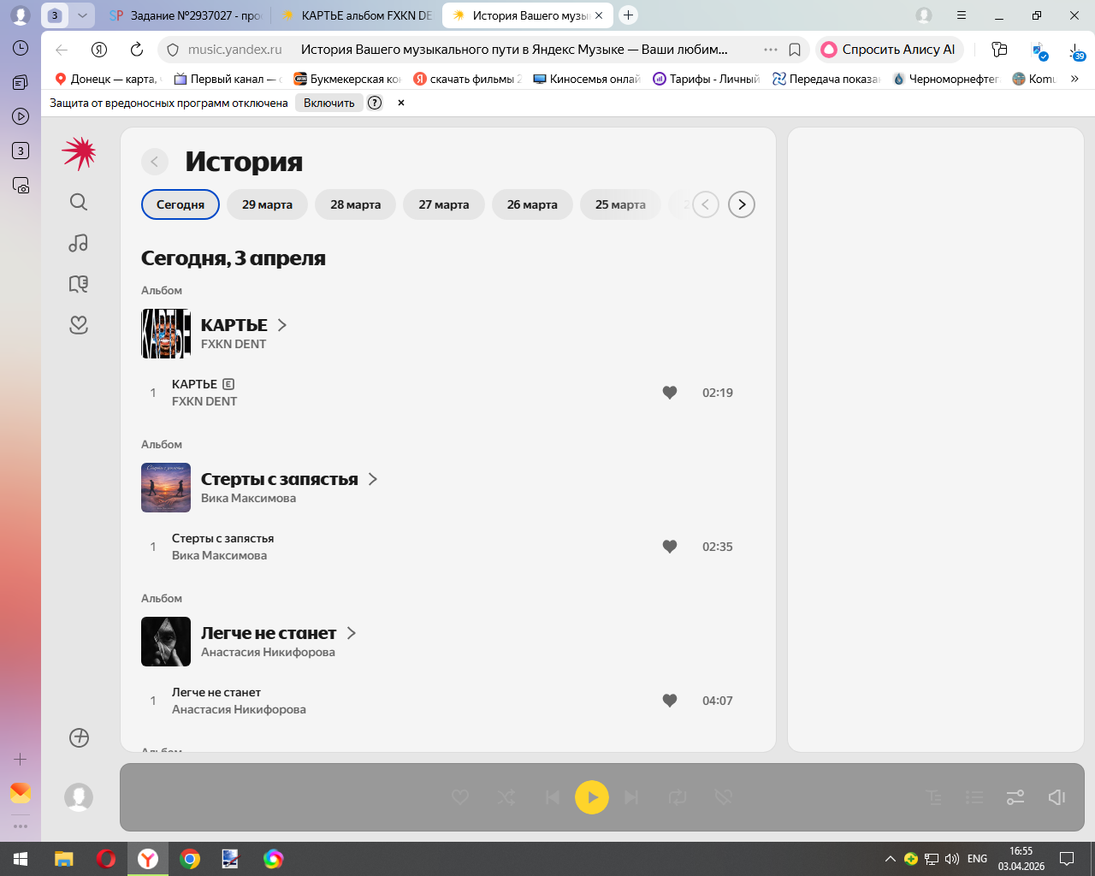Expand tab group dropdown arrow

point(82,15)
